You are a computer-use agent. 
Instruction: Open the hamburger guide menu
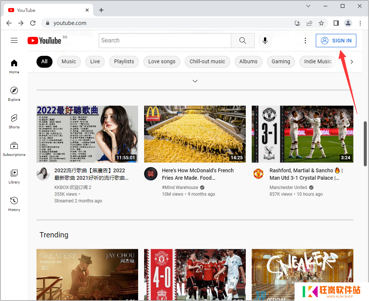click(x=14, y=41)
